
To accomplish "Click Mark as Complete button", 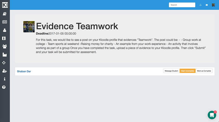I will pos(204,71).
